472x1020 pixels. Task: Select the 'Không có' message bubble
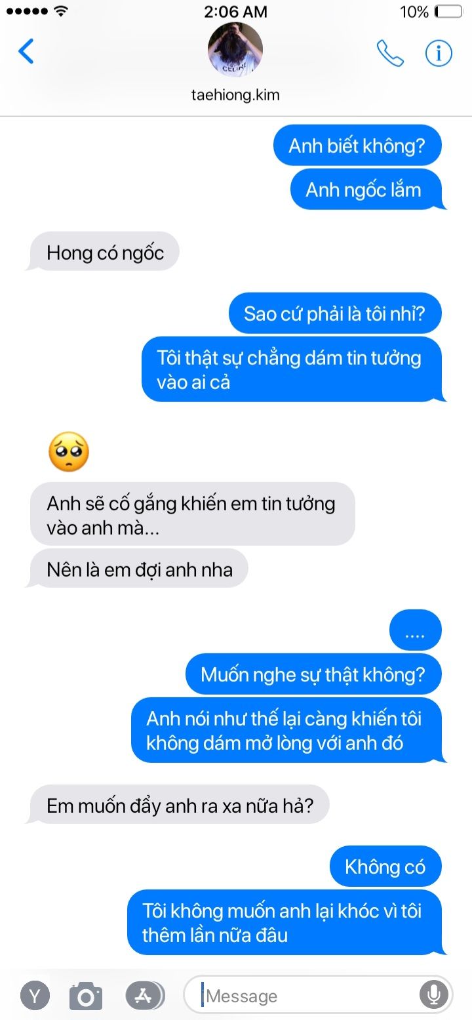(385, 867)
